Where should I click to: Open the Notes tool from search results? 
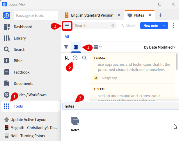tap(75, 124)
